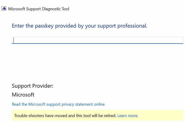Click the blue underline of the passkey field
This screenshot has width=185, height=122.
pos(97,44)
